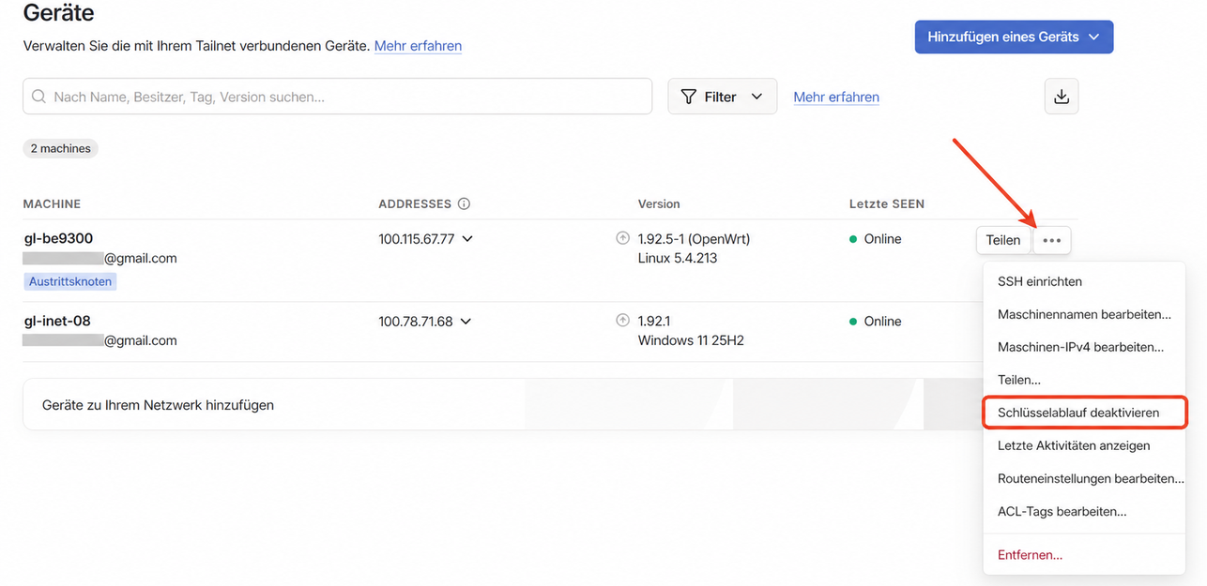Viewport: 1207px width, 586px height.
Task: Click Entfernen... to remove machine
Action: tap(1030, 555)
